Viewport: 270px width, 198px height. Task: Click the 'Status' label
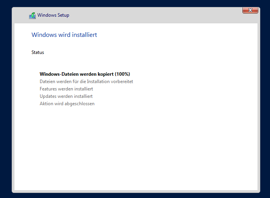(38, 52)
